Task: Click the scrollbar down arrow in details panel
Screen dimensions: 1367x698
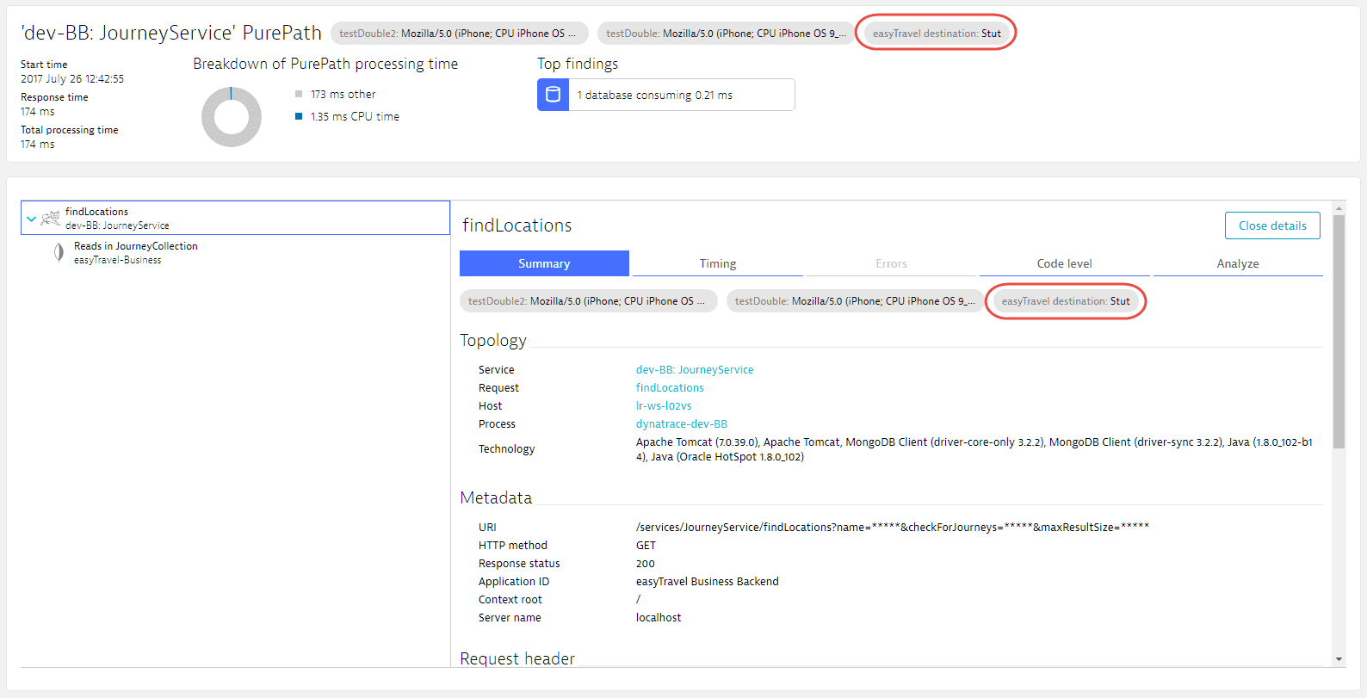Action: [x=1339, y=659]
